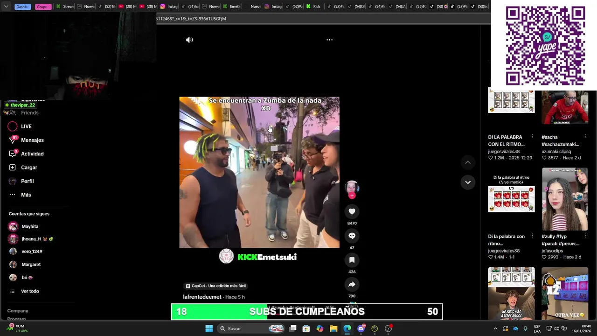Screen dimensions: 597x336
Task: Like the video with 8470 likes
Action: 352,211
